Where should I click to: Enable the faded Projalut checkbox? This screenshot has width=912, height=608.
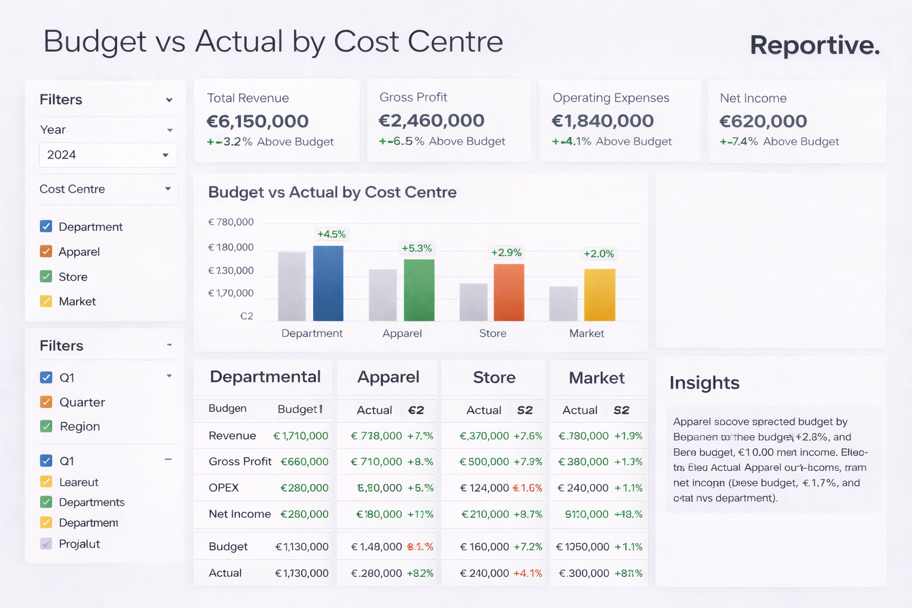(46, 543)
